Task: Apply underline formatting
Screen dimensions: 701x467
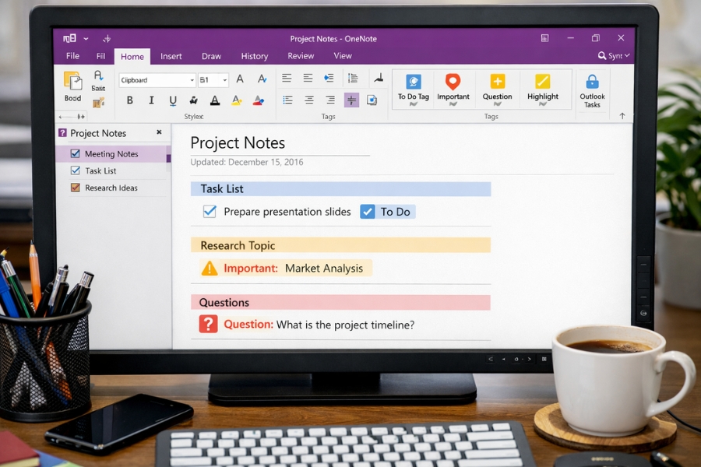Action: pyautogui.click(x=172, y=100)
